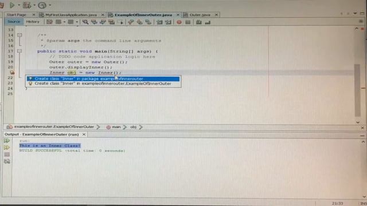Collapse the main method fold at line 17
This screenshot has height=206, width=367.
point(19,51)
